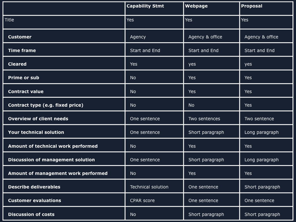
Task: Click Overview of client needs label
Action: tap(38, 119)
